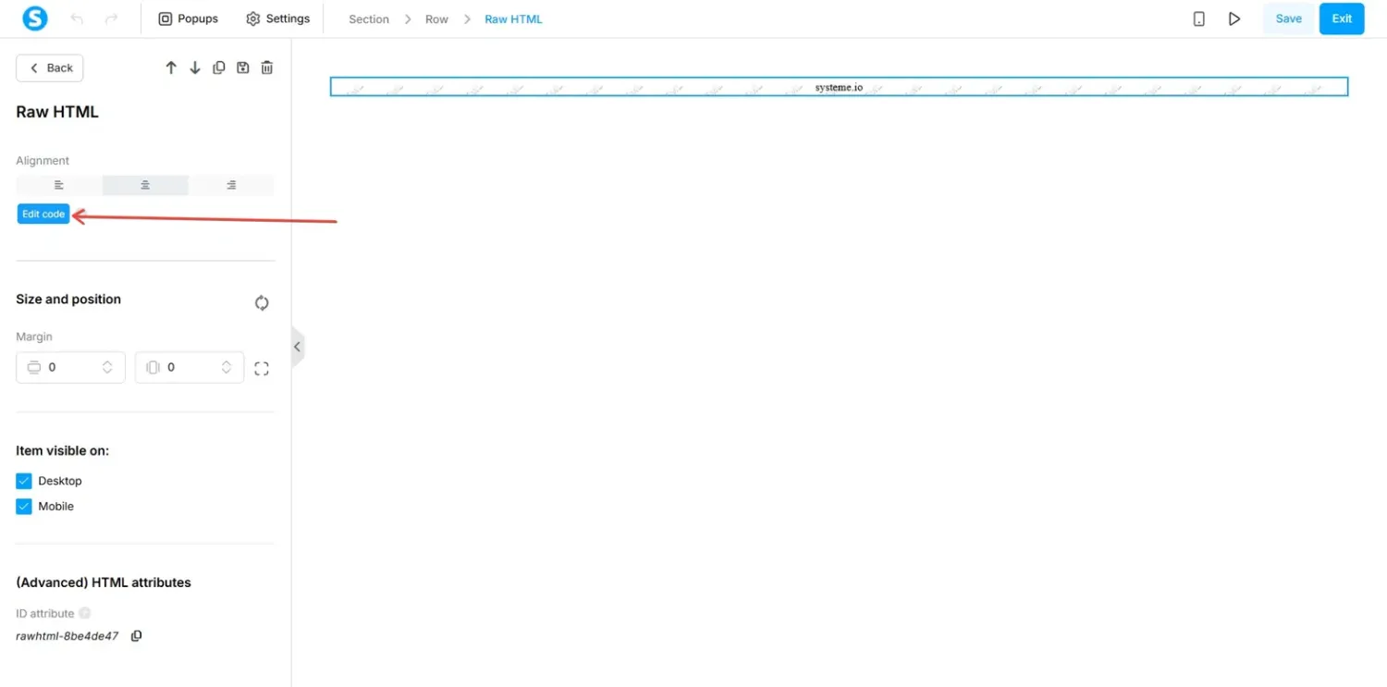1387x687 pixels.
Task: Click ID attribute help icon
Action: (85, 613)
